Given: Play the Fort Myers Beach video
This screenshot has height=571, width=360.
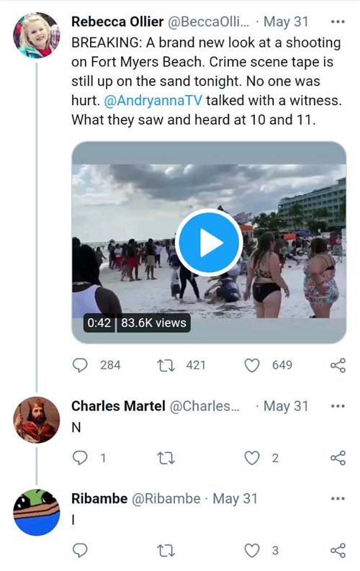Looking at the screenshot, I should pyautogui.click(x=209, y=243).
